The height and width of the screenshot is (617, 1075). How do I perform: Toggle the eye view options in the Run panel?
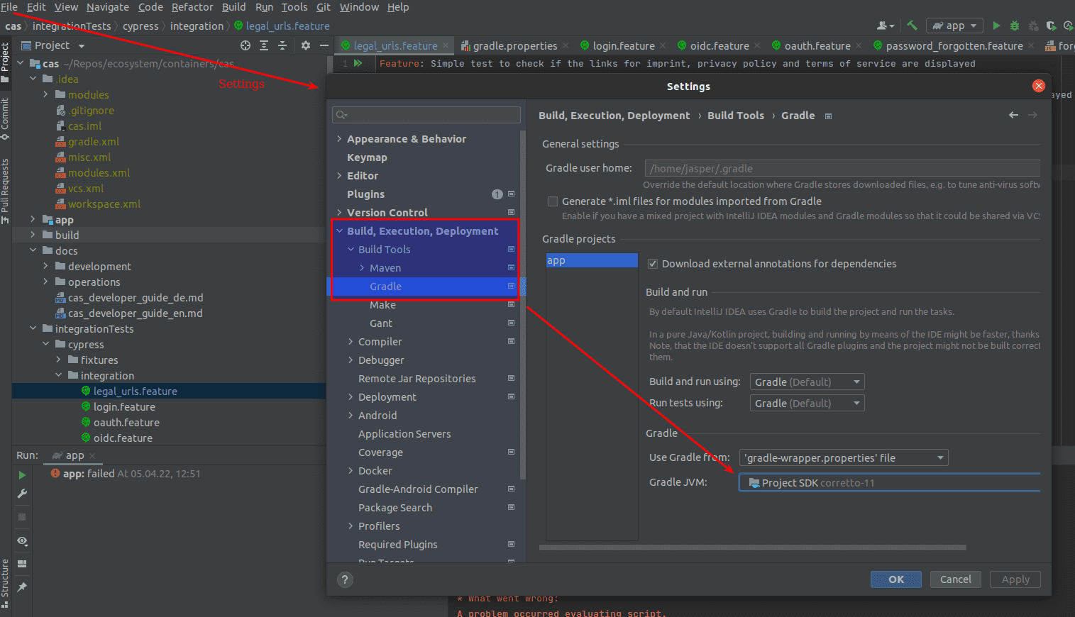22,541
